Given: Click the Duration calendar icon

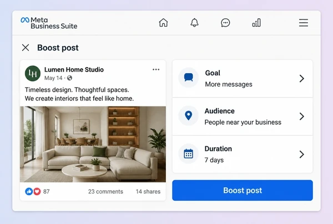Looking at the screenshot, I should [188, 154].
